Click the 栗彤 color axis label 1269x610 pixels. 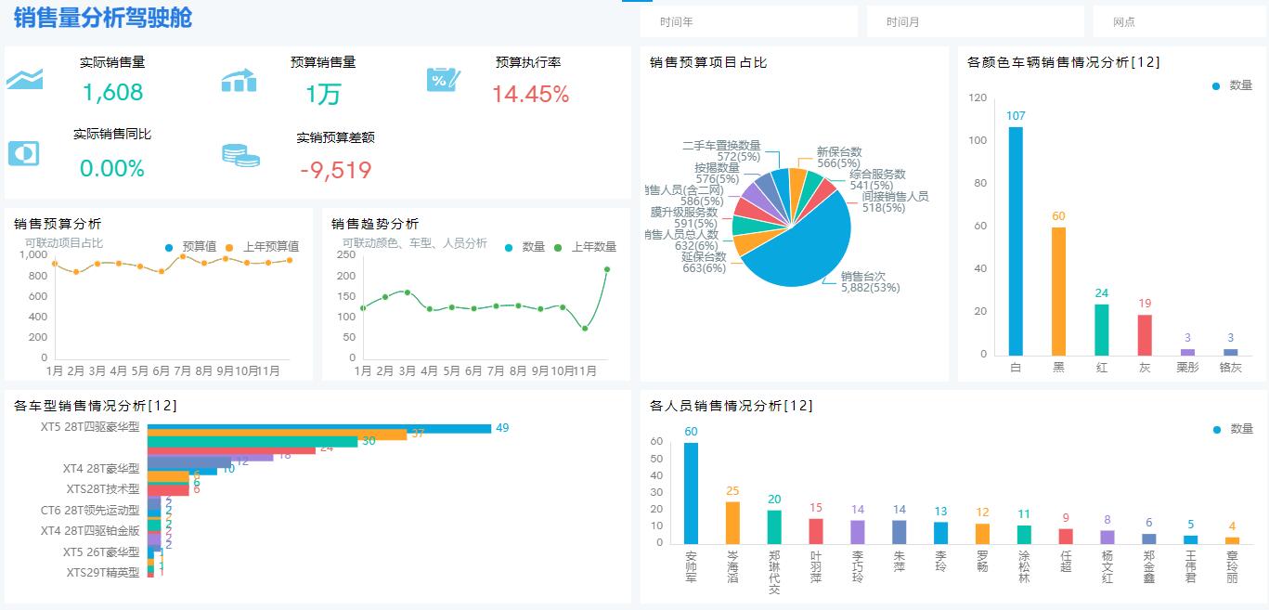tap(1187, 368)
